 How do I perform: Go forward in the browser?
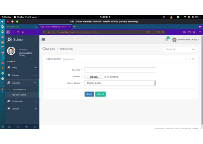point(13,32)
